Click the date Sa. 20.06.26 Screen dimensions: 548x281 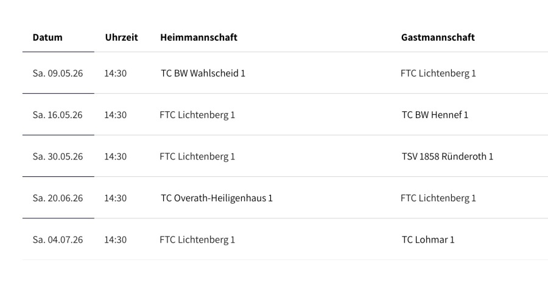pyautogui.click(x=58, y=198)
